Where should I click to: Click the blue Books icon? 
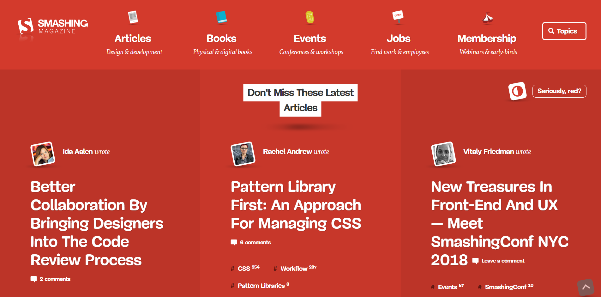[221, 17]
